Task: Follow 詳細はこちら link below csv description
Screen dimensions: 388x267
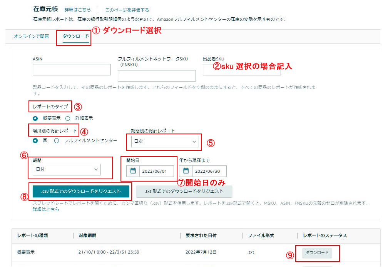Action: click(x=46, y=209)
